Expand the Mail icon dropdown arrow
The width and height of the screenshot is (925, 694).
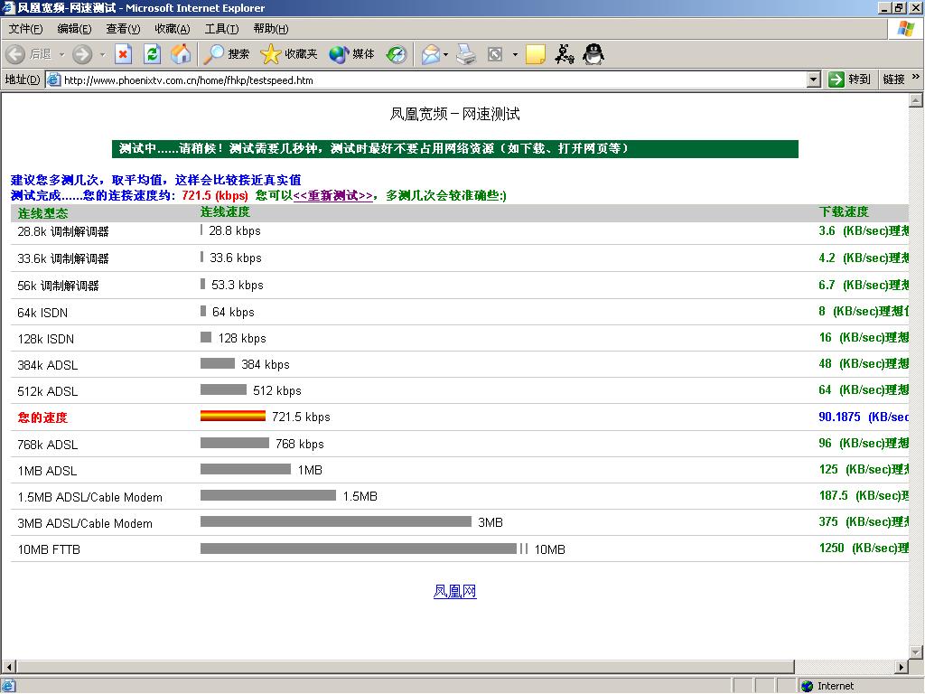pos(446,54)
